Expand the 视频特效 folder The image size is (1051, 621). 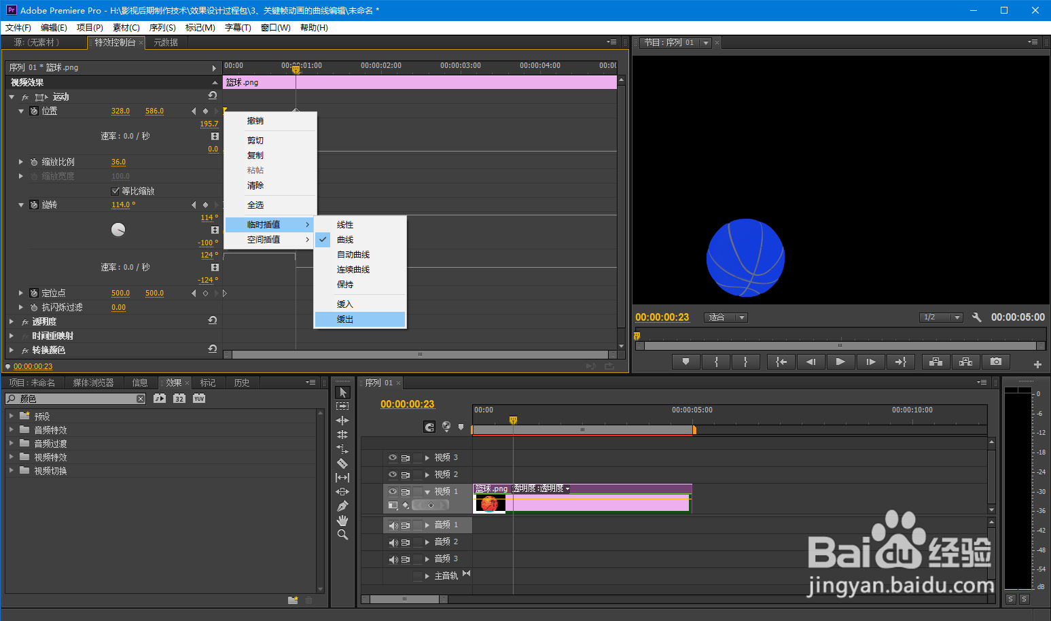12,457
